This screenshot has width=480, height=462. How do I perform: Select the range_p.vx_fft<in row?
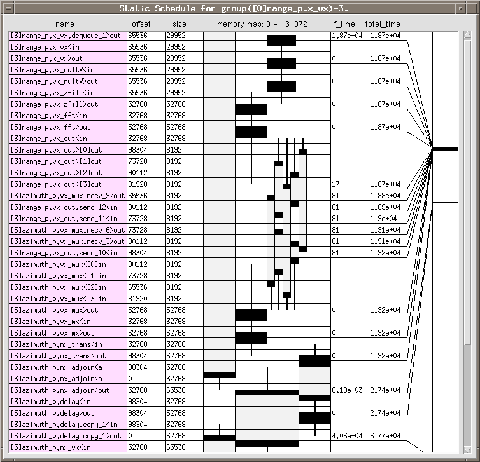click(x=66, y=116)
